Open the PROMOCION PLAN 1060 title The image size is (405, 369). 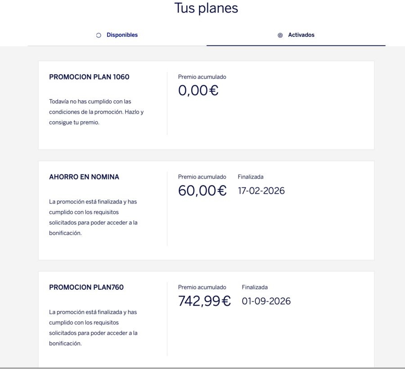(x=89, y=77)
